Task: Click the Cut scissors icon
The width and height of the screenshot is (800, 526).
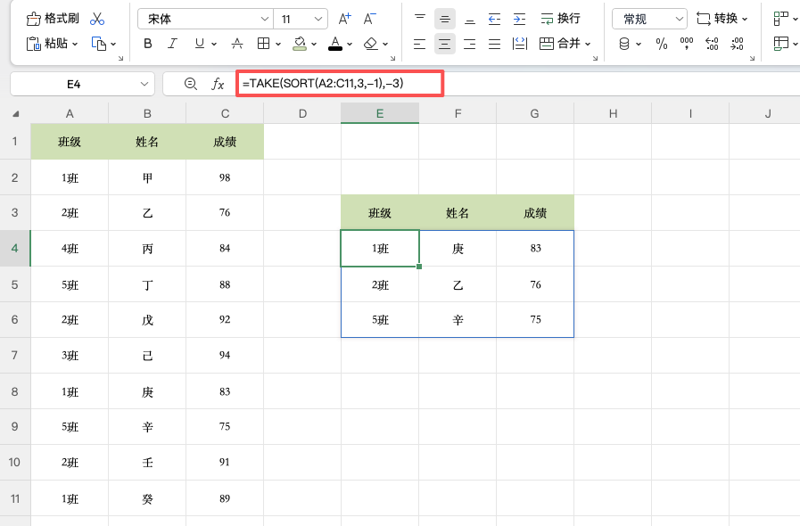Action: click(97, 17)
